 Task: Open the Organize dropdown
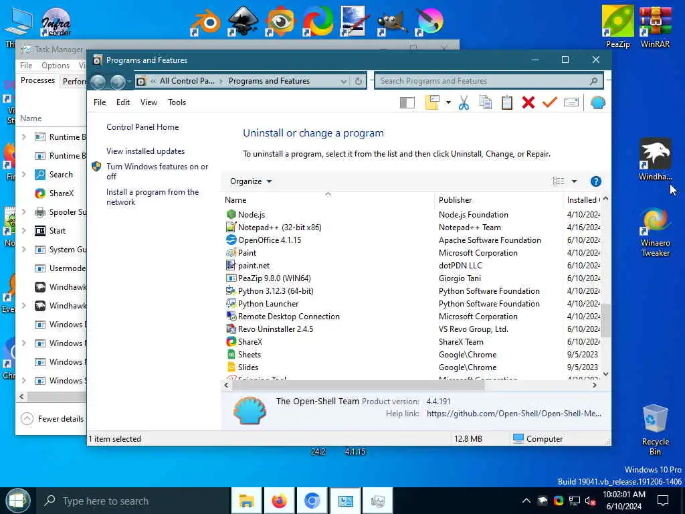tap(251, 181)
